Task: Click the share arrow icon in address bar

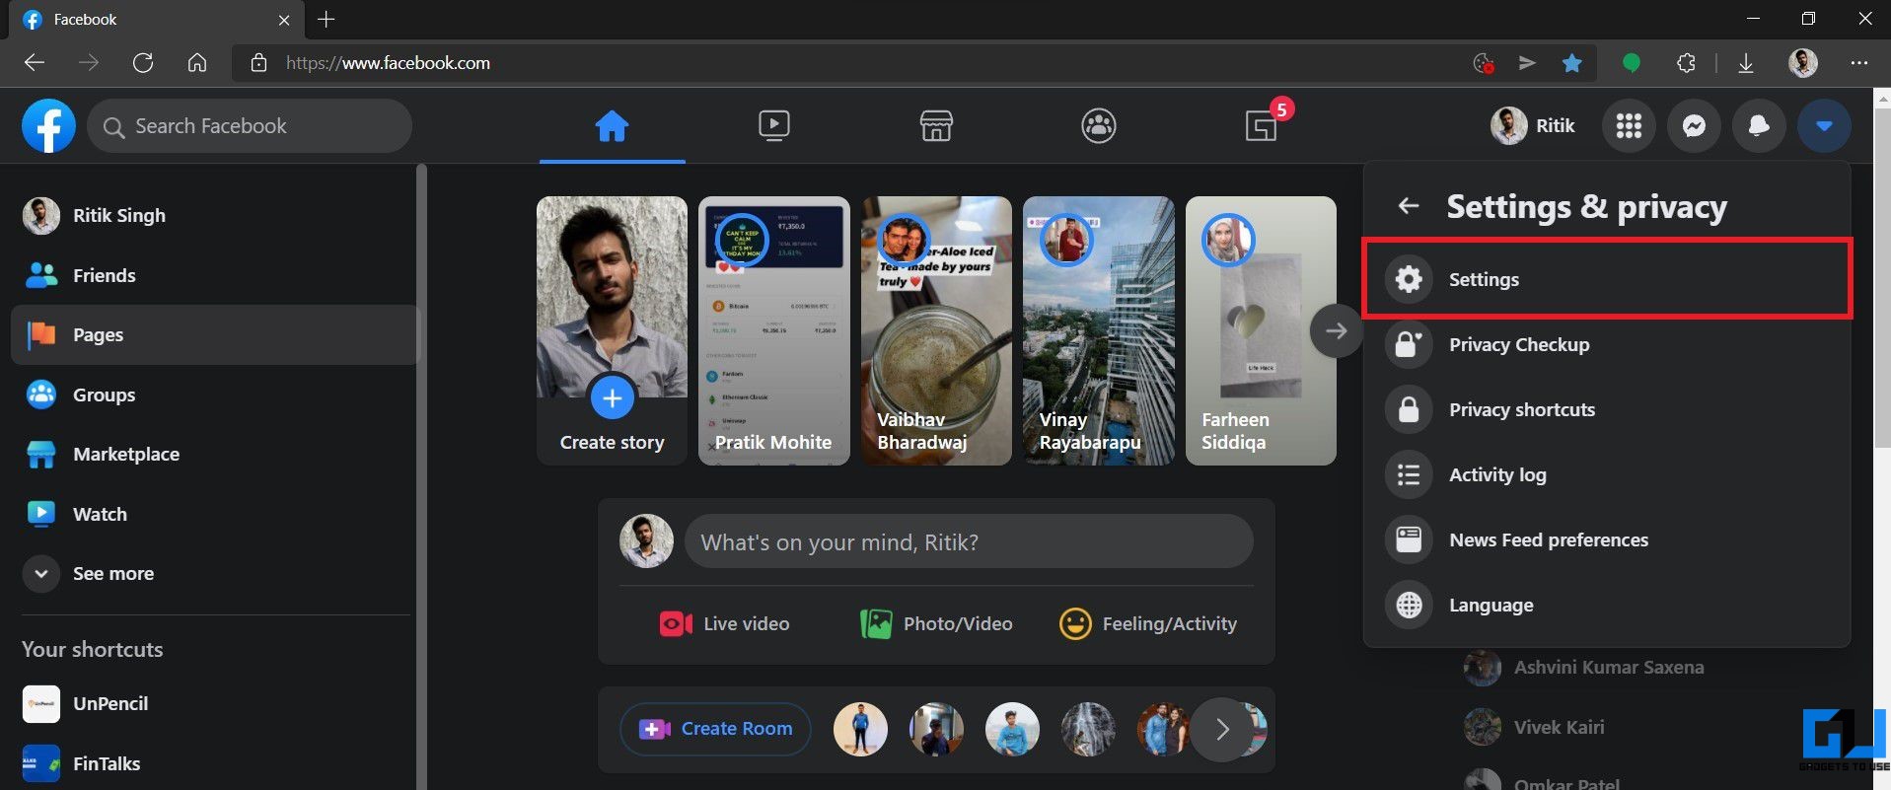Action: click(1527, 63)
